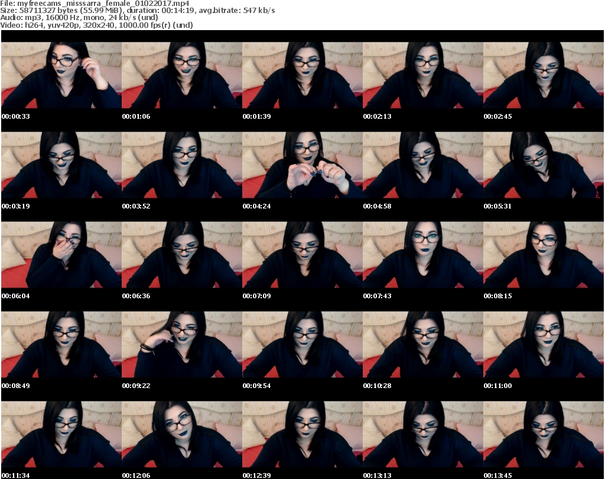The width and height of the screenshot is (605, 479).
Task: Select the thumbnail at 00:10:28
Action: pos(423,344)
